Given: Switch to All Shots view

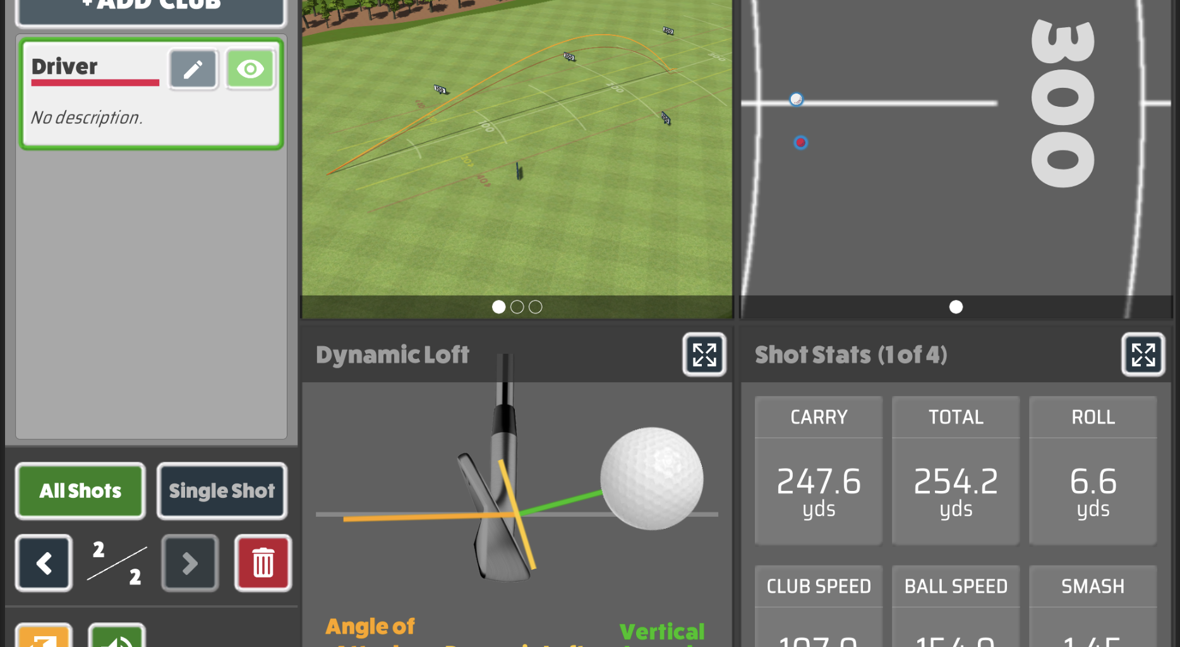Looking at the screenshot, I should tap(80, 491).
